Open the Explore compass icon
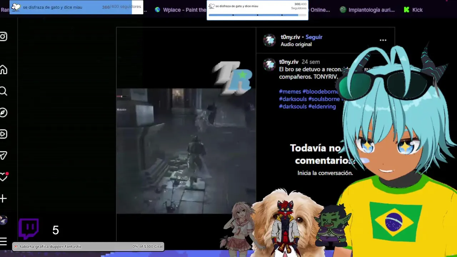This screenshot has height=257, width=457. click(3, 113)
